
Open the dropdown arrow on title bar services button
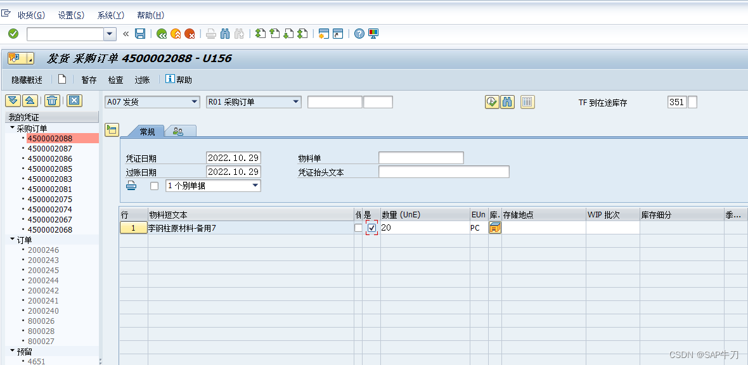31,59
